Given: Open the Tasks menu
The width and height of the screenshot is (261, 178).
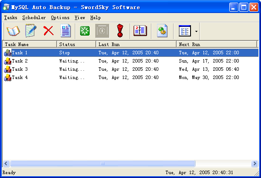Looking at the screenshot, I should [x=10, y=17].
